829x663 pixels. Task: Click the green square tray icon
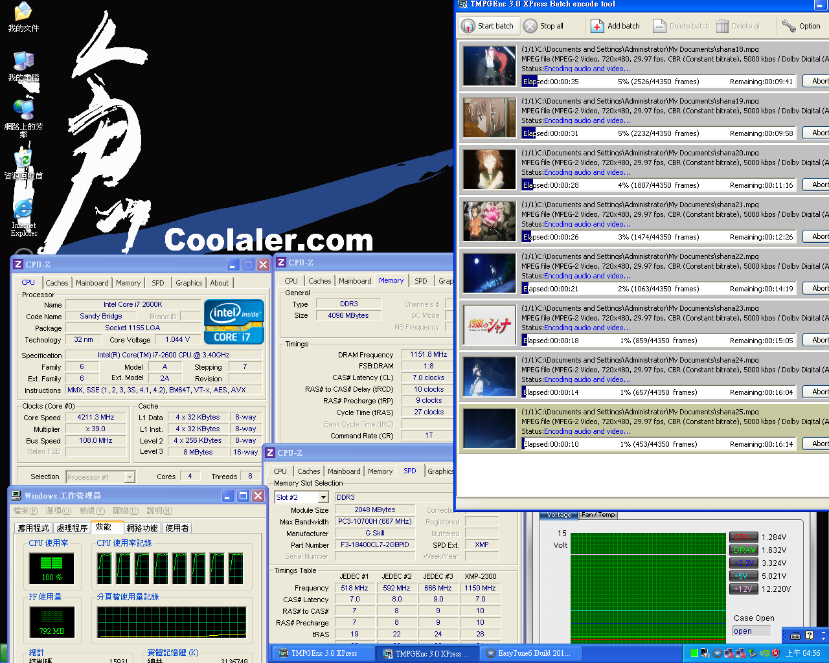pos(694,653)
